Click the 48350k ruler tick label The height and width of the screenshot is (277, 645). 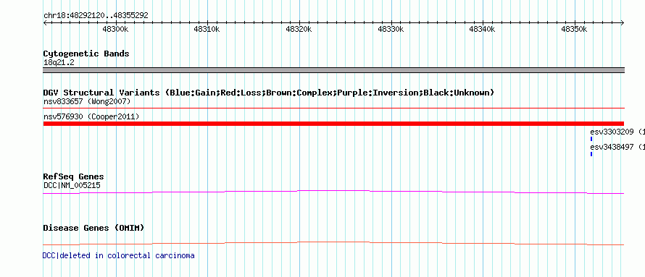[x=575, y=30]
